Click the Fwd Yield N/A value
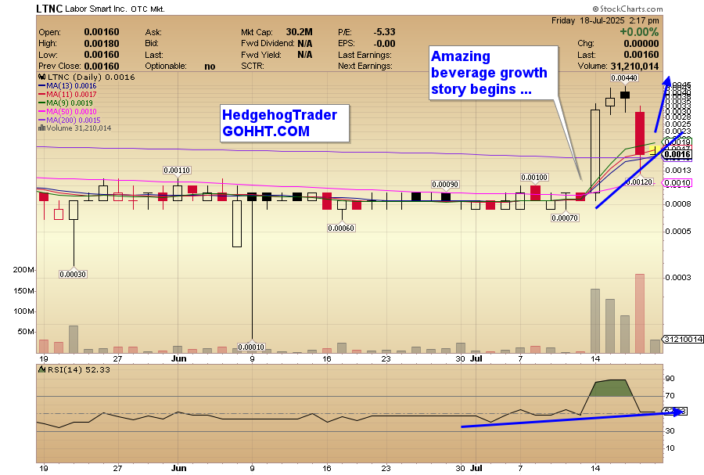 pyautogui.click(x=305, y=55)
